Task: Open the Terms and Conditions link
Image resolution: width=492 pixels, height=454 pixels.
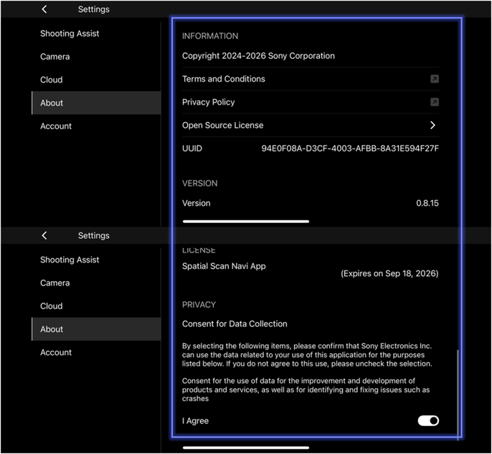Action: tap(224, 79)
